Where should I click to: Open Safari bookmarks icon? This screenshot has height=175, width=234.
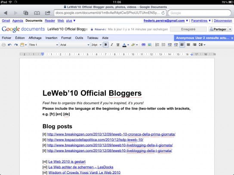pyautogui.click(x=37, y=13)
